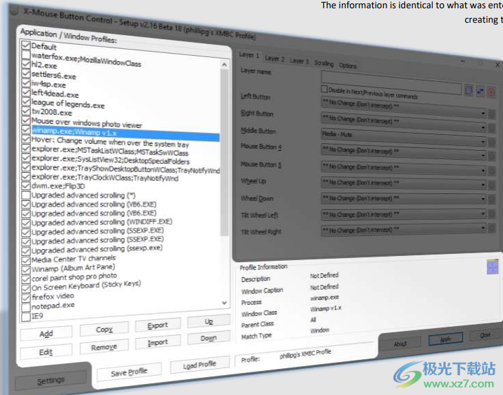
Task: Enable the notepad.exe profile checkbox
Action: click(26, 307)
